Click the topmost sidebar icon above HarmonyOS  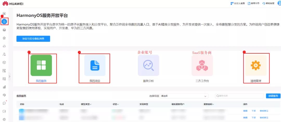click(x=4, y=13)
